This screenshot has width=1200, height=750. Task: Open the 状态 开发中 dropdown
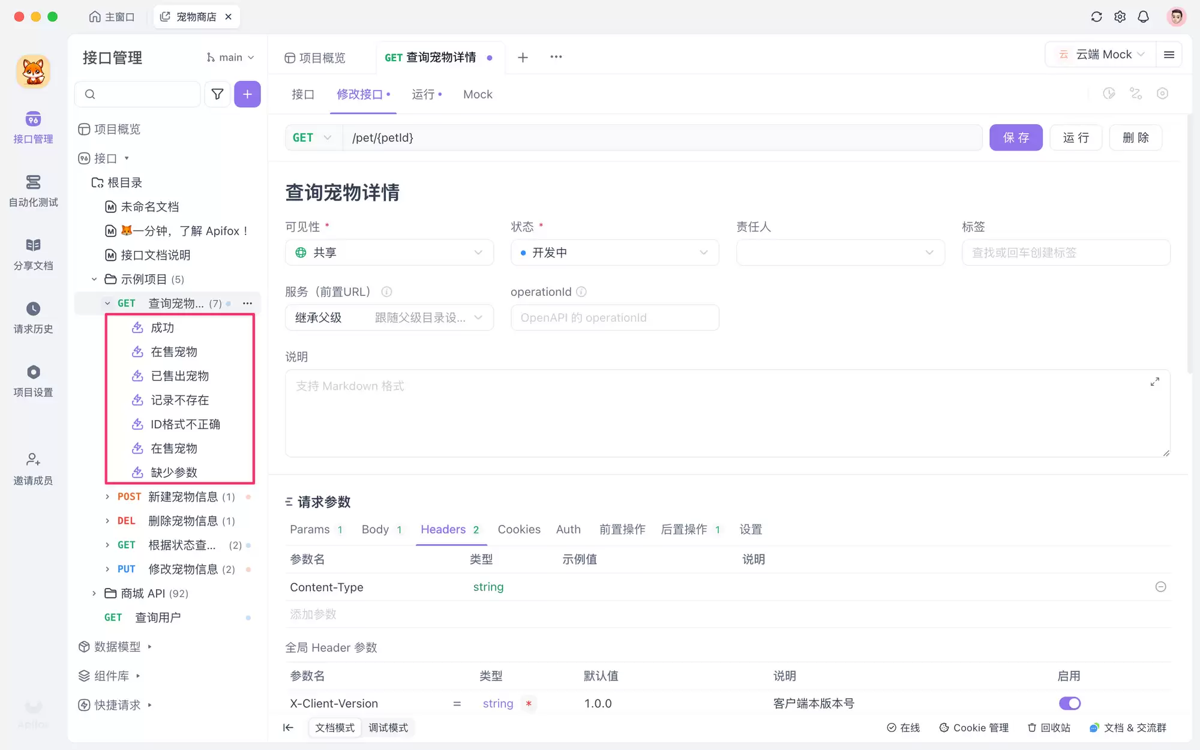[x=615, y=253]
